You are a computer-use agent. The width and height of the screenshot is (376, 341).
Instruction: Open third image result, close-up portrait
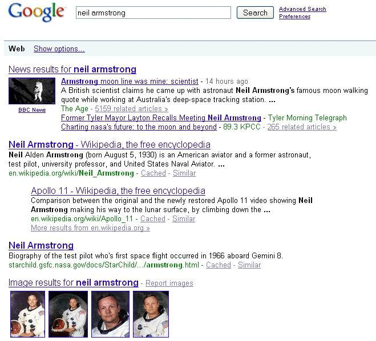point(110,314)
